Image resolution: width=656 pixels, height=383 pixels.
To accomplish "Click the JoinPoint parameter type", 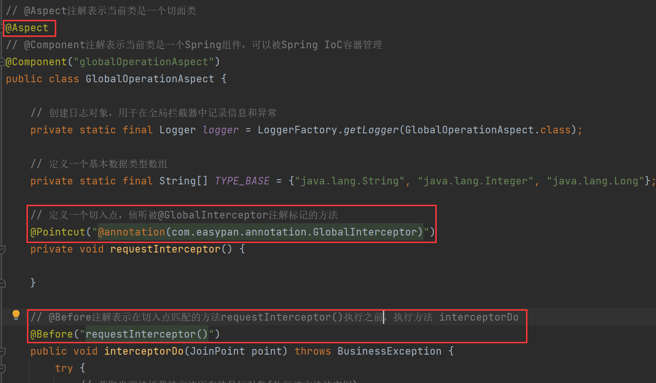I will click(217, 351).
